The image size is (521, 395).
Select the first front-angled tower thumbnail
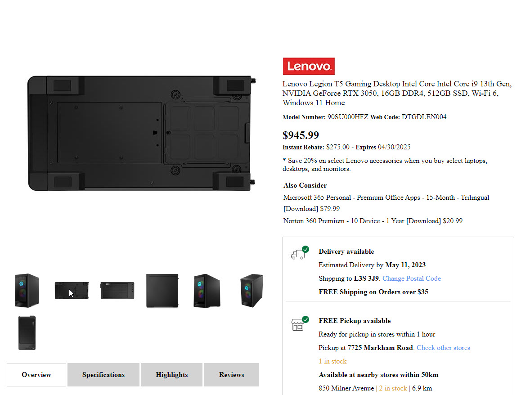click(x=27, y=291)
